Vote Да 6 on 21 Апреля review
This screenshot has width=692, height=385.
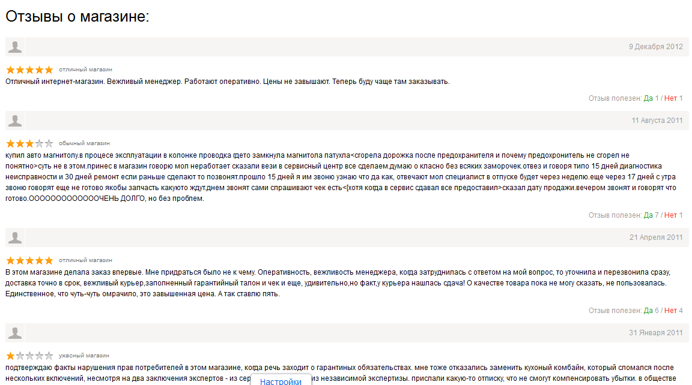pyautogui.click(x=651, y=311)
